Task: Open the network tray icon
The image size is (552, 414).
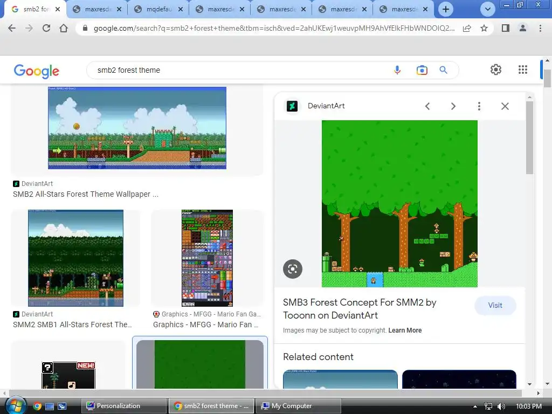Action: coord(488,406)
